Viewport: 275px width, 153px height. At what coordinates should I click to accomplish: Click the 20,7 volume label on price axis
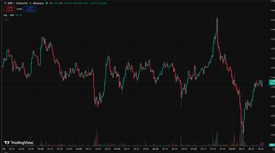tap(272, 145)
